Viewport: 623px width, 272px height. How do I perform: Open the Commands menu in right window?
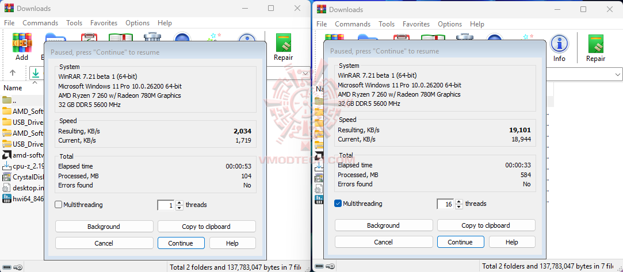(x=353, y=24)
